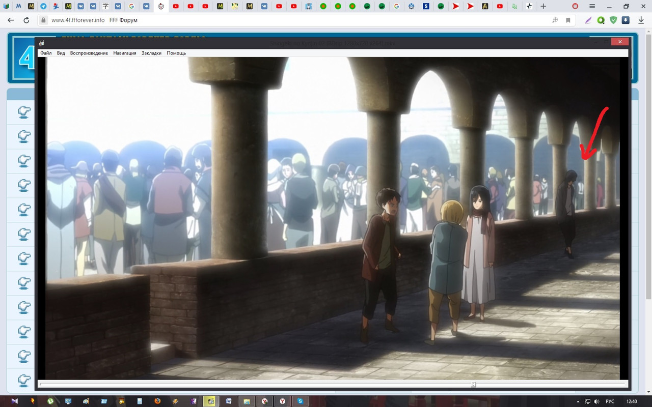Click the last forum icon in left column
Viewport: 652px width, 407px height.
pyautogui.click(x=24, y=380)
